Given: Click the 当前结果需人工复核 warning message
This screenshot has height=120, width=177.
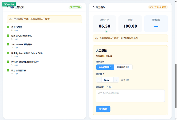Looking at the screenshot, I should [x=119, y=38].
